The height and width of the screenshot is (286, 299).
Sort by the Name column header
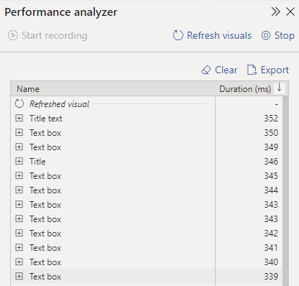pos(28,89)
